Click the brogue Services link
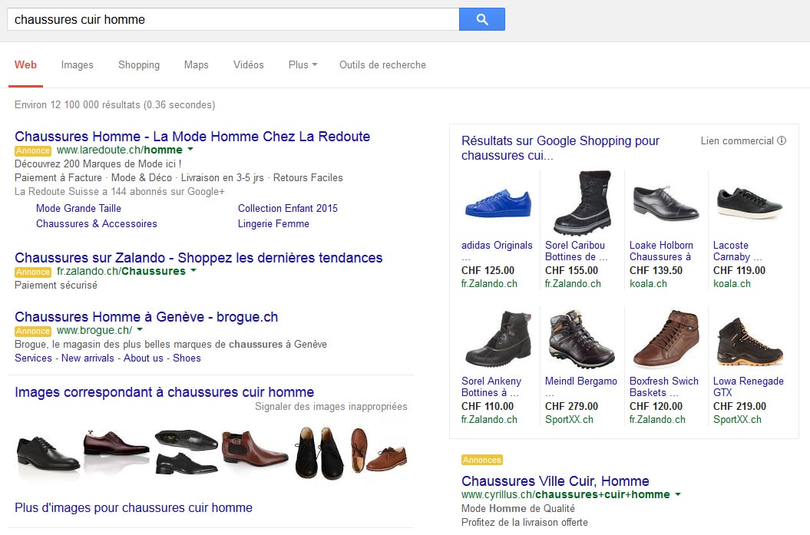The image size is (810, 535). 33,358
